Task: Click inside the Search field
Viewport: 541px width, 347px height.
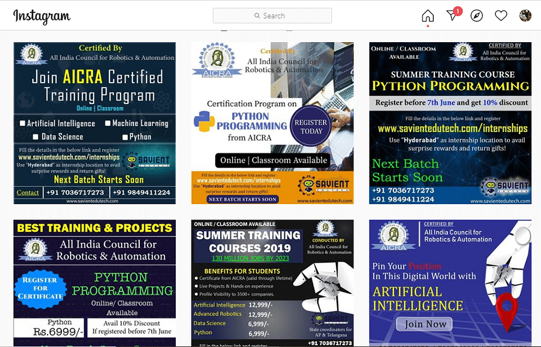Action: coord(272,16)
